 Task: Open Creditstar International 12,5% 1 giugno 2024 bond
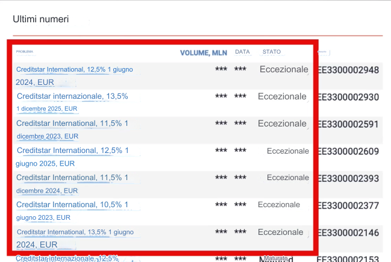74,76
